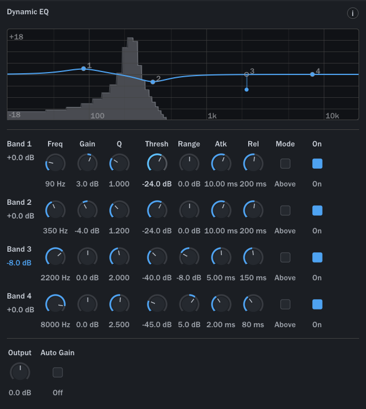Click Band 3 dynamic range handle below node 3
366x409 pixels.
(246, 89)
